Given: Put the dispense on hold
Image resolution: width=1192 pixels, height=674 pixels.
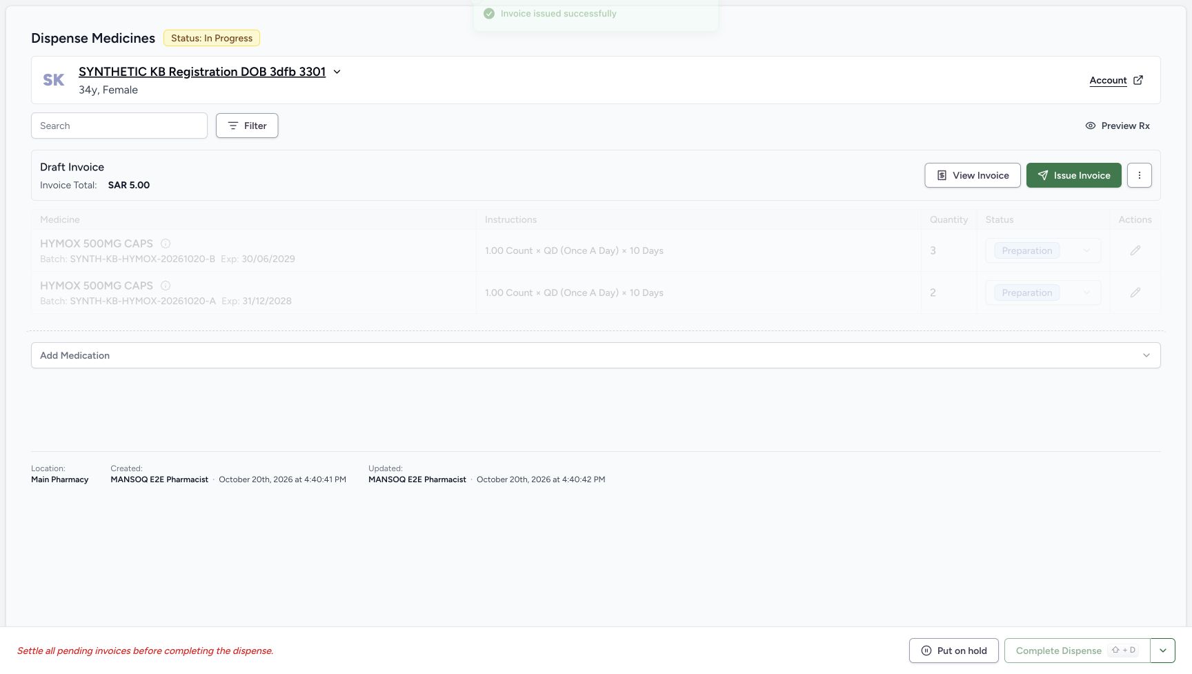Looking at the screenshot, I should point(953,651).
